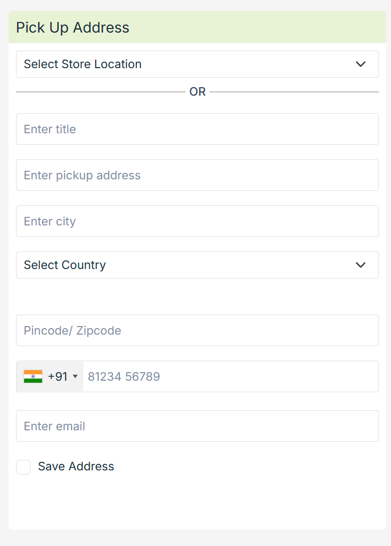This screenshot has width=391, height=546.
Task: Tick the Save Address checkbox
Action: 24,467
